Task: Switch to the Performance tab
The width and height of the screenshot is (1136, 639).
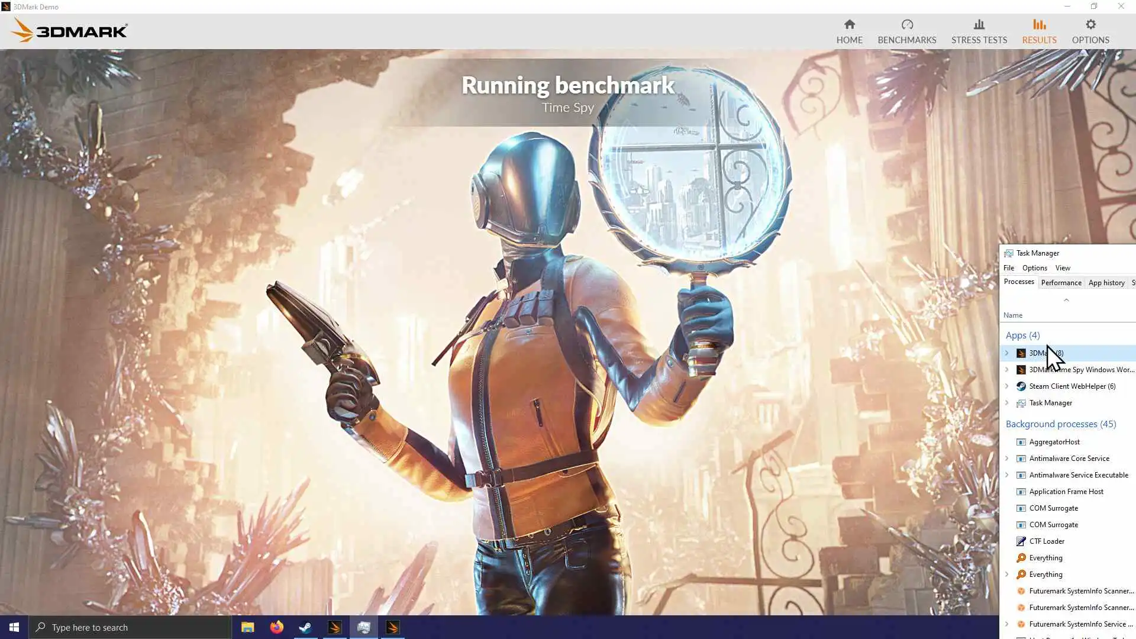Action: pyautogui.click(x=1061, y=283)
